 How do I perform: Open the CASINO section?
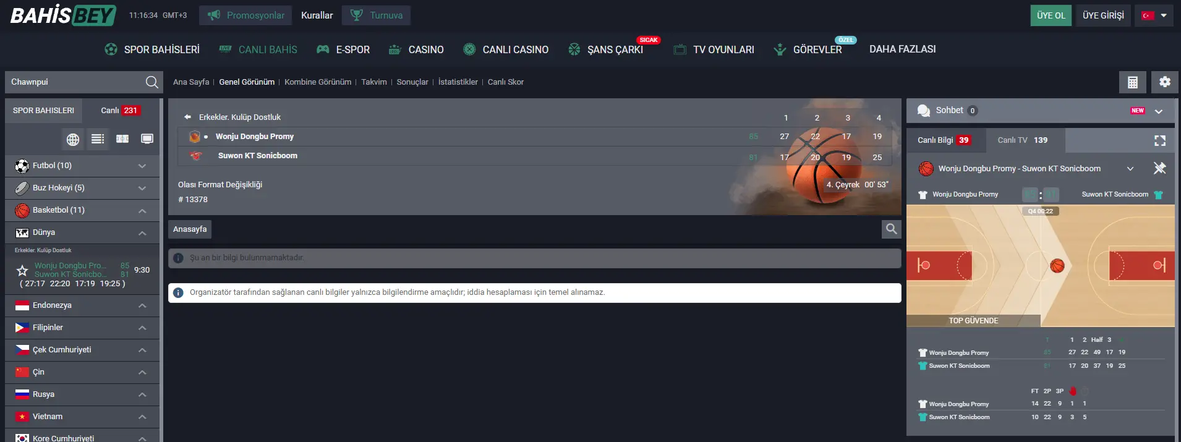pos(416,49)
